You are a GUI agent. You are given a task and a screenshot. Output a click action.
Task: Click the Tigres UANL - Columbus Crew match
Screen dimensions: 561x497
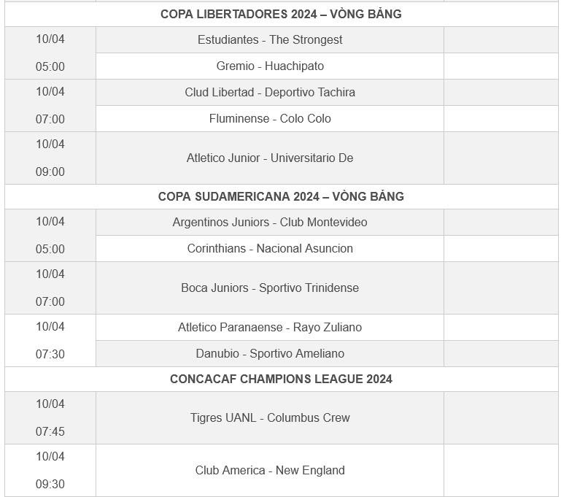point(270,418)
